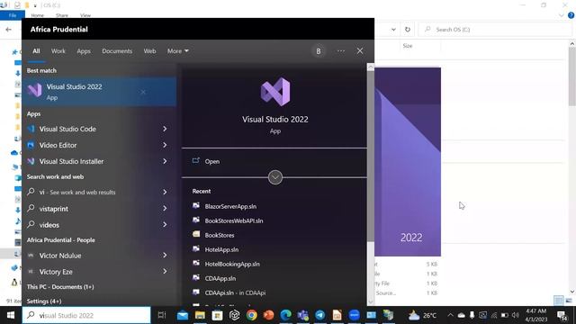The width and height of the screenshot is (576, 324).
Task: Open Microsoft Store from taskbar
Action: [217, 315]
